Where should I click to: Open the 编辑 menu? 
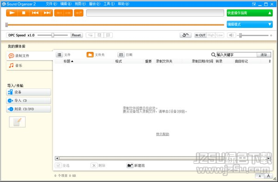point(66,4)
